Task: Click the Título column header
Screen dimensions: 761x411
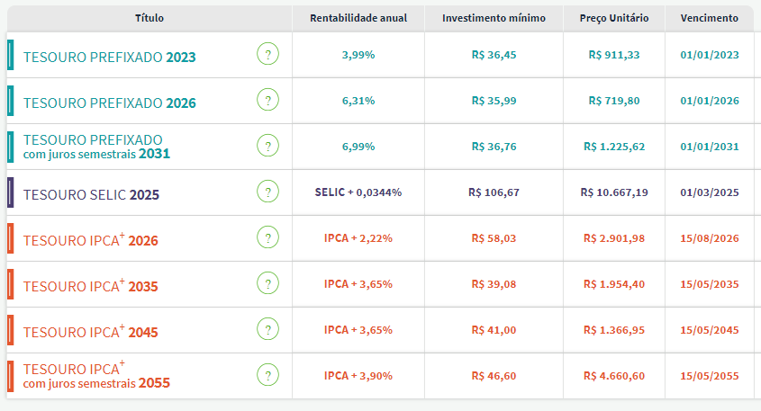Action: 149,18
